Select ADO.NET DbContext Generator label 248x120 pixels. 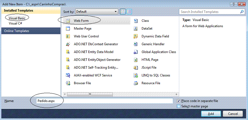tap(96, 44)
